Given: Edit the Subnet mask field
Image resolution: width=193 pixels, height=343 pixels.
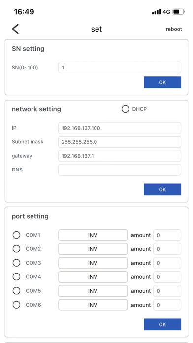Looking at the screenshot, I should coord(120,142).
